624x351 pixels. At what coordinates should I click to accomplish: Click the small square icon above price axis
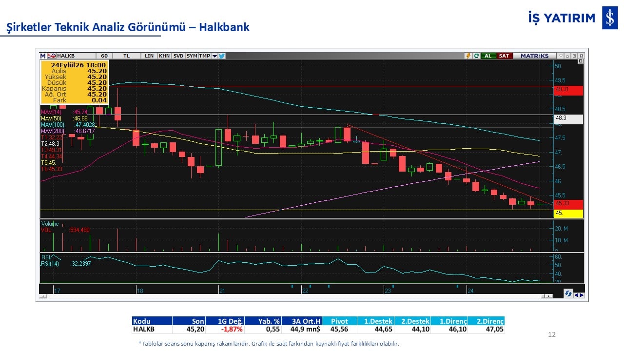581,61
